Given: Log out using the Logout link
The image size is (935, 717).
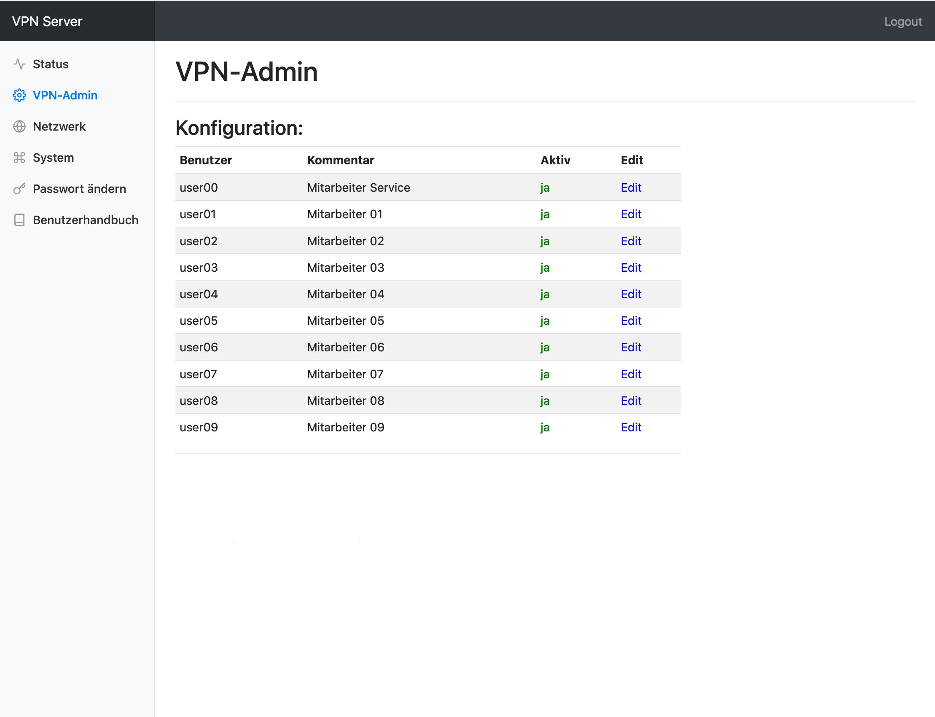Looking at the screenshot, I should tap(903, 21).
